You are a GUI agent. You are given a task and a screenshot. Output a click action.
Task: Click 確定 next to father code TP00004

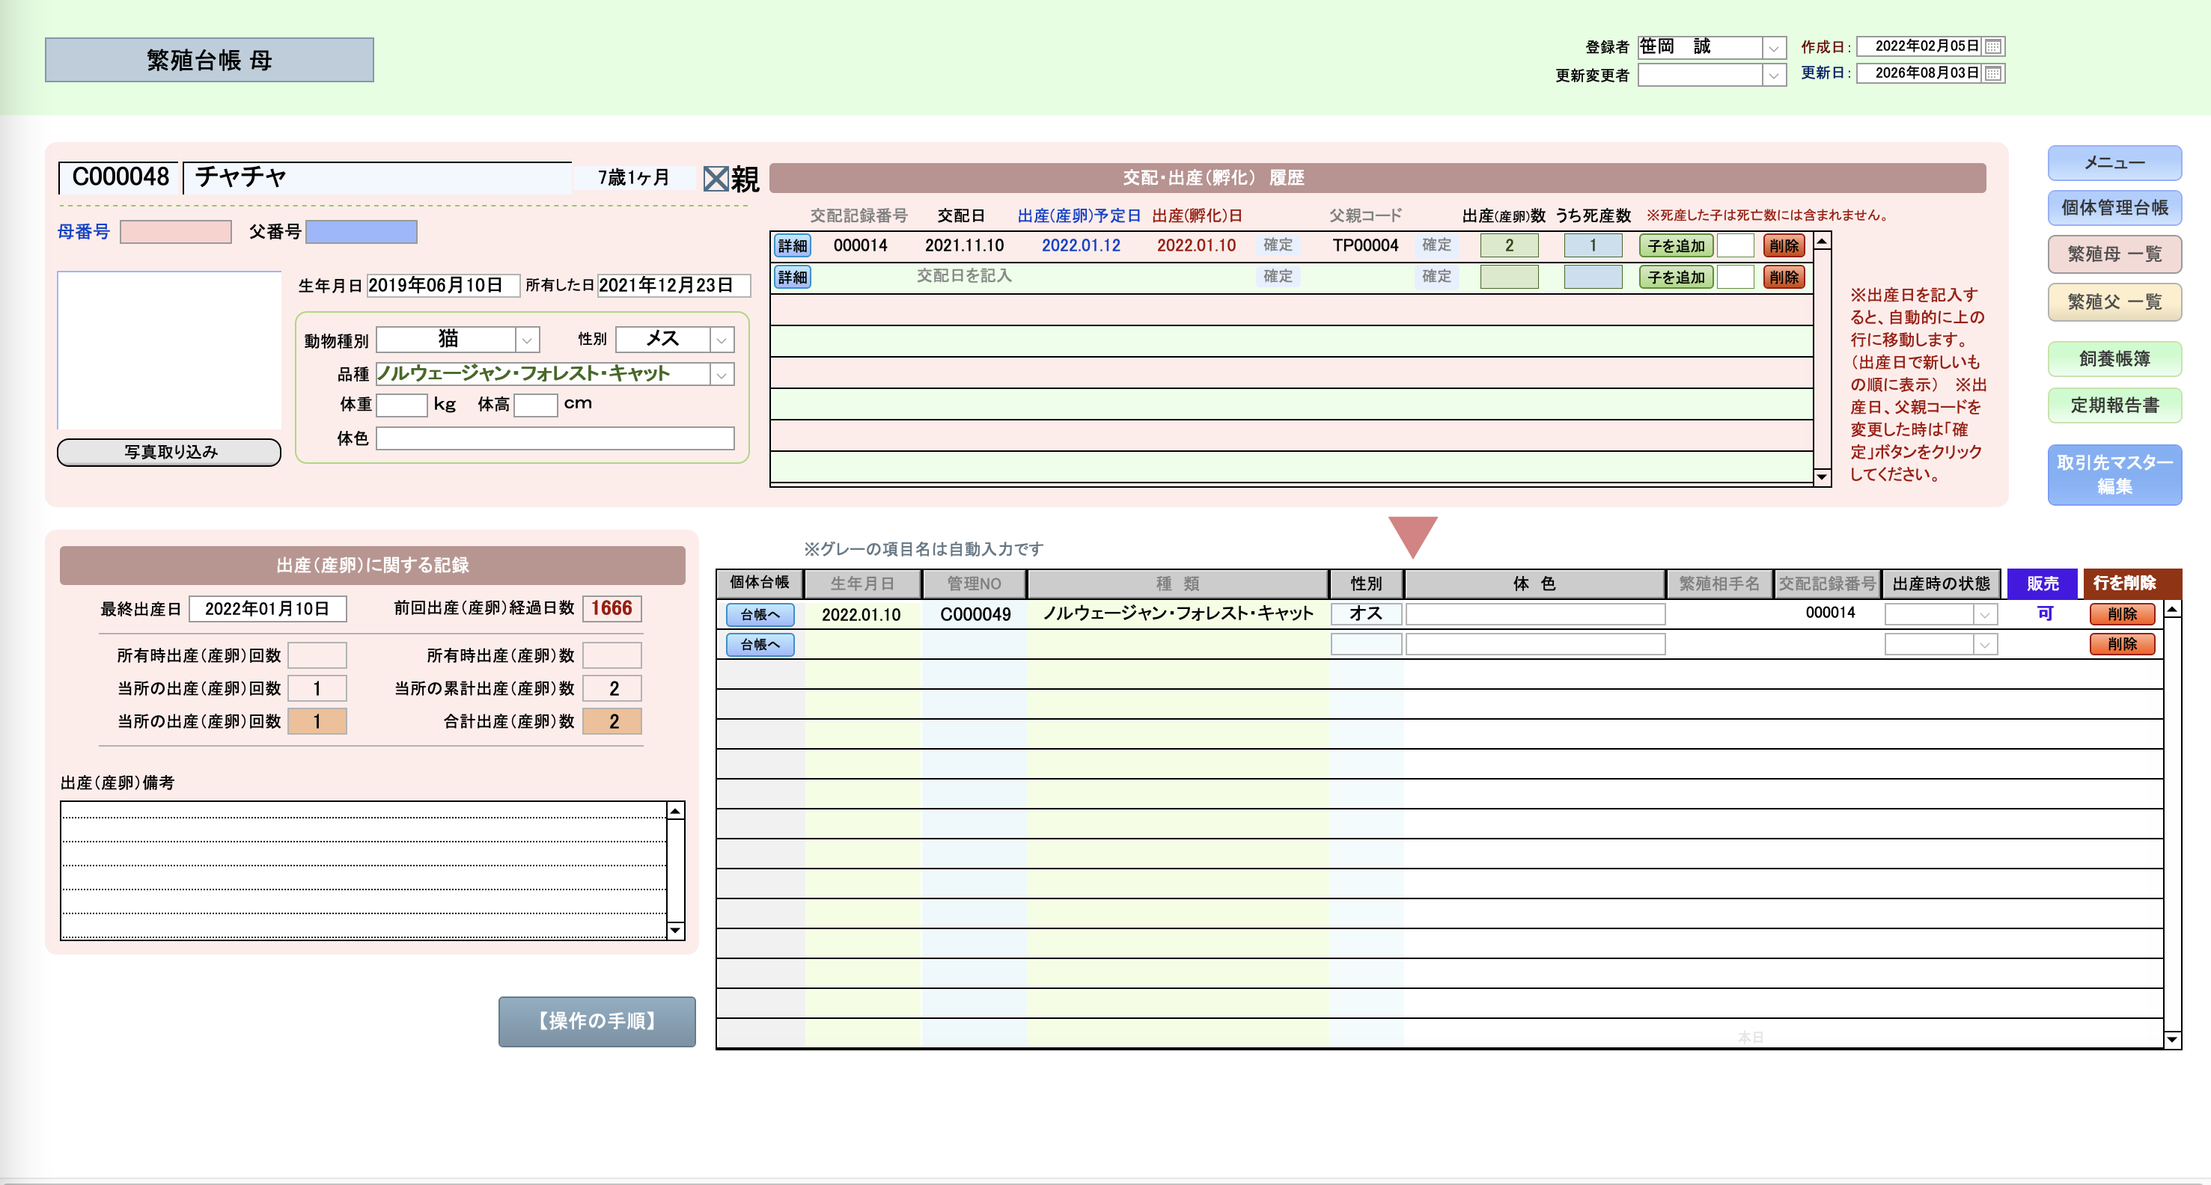(1436, 245)
